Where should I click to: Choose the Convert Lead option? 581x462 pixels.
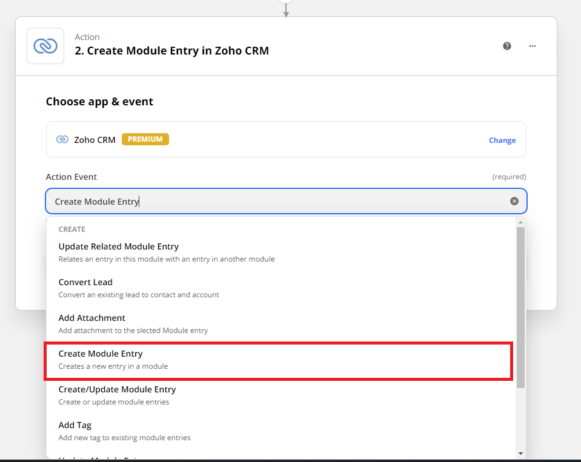click(x=281, y=288)
